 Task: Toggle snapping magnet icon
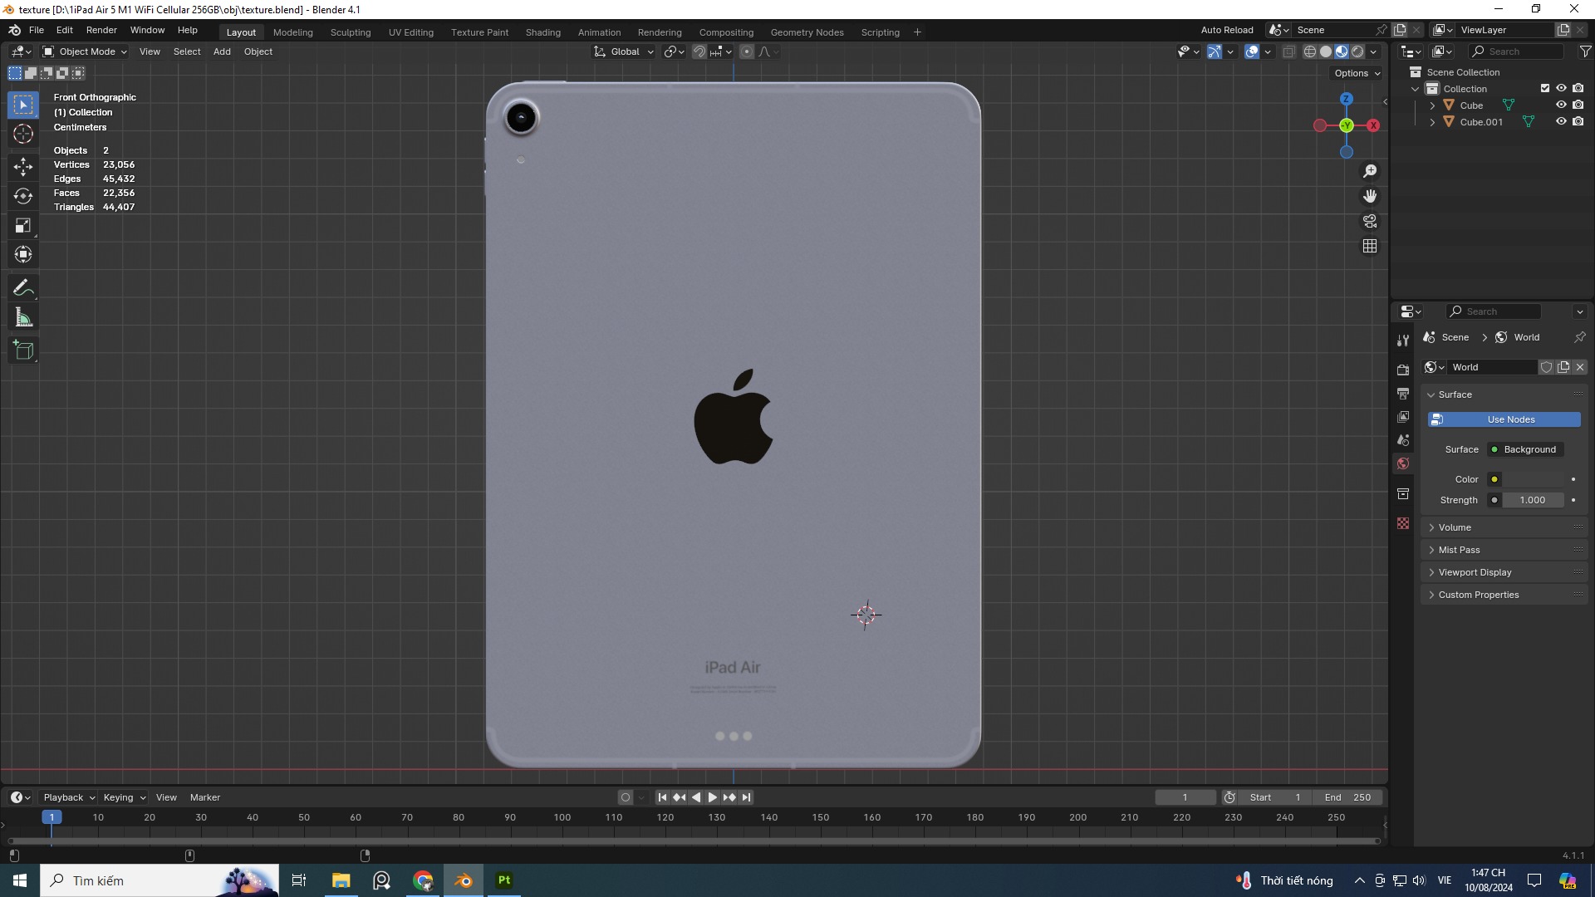click(699, 51)
